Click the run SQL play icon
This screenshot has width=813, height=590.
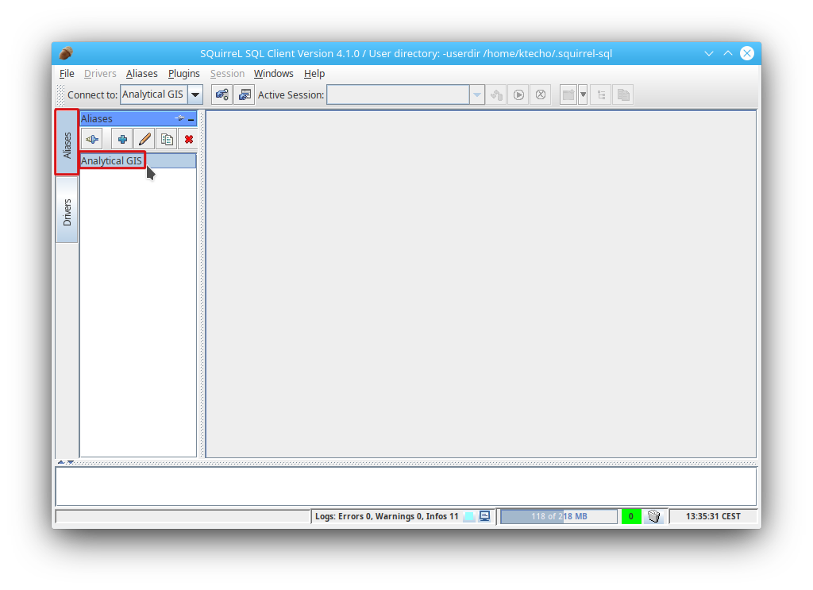click(x=518, y=94)
